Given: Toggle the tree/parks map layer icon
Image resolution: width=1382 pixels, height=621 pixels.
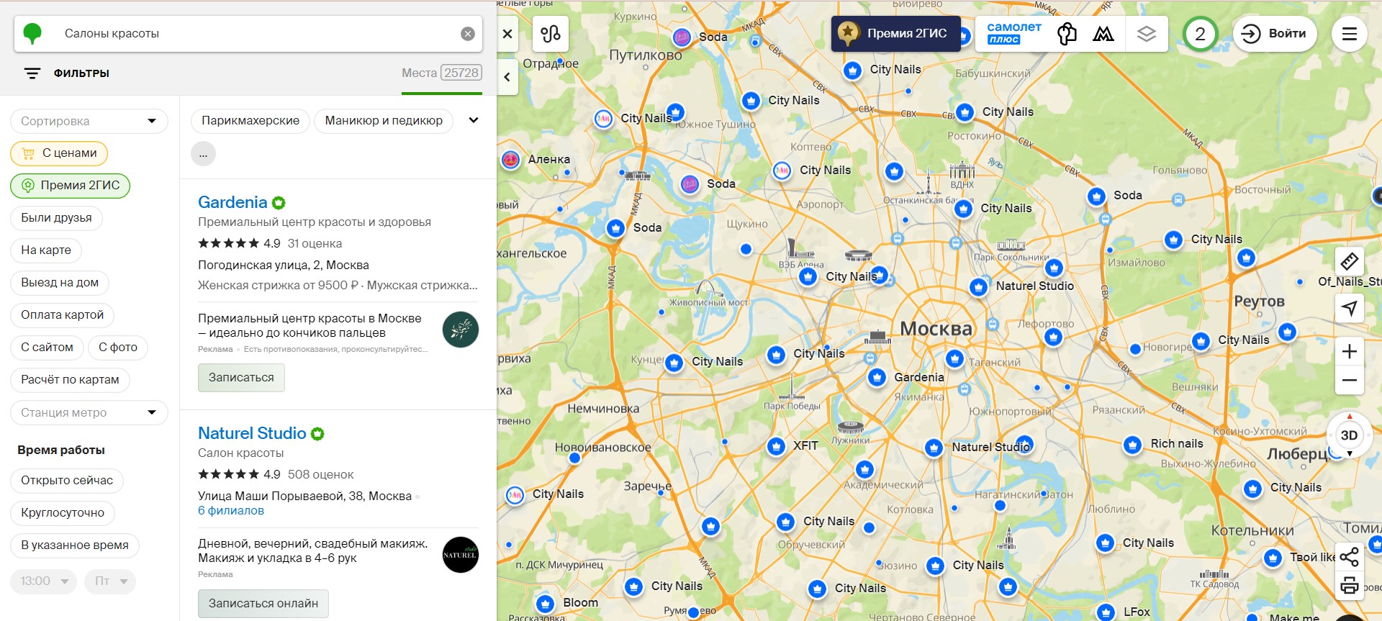Looking at the screenshot, I should (x=1067, y=34).
